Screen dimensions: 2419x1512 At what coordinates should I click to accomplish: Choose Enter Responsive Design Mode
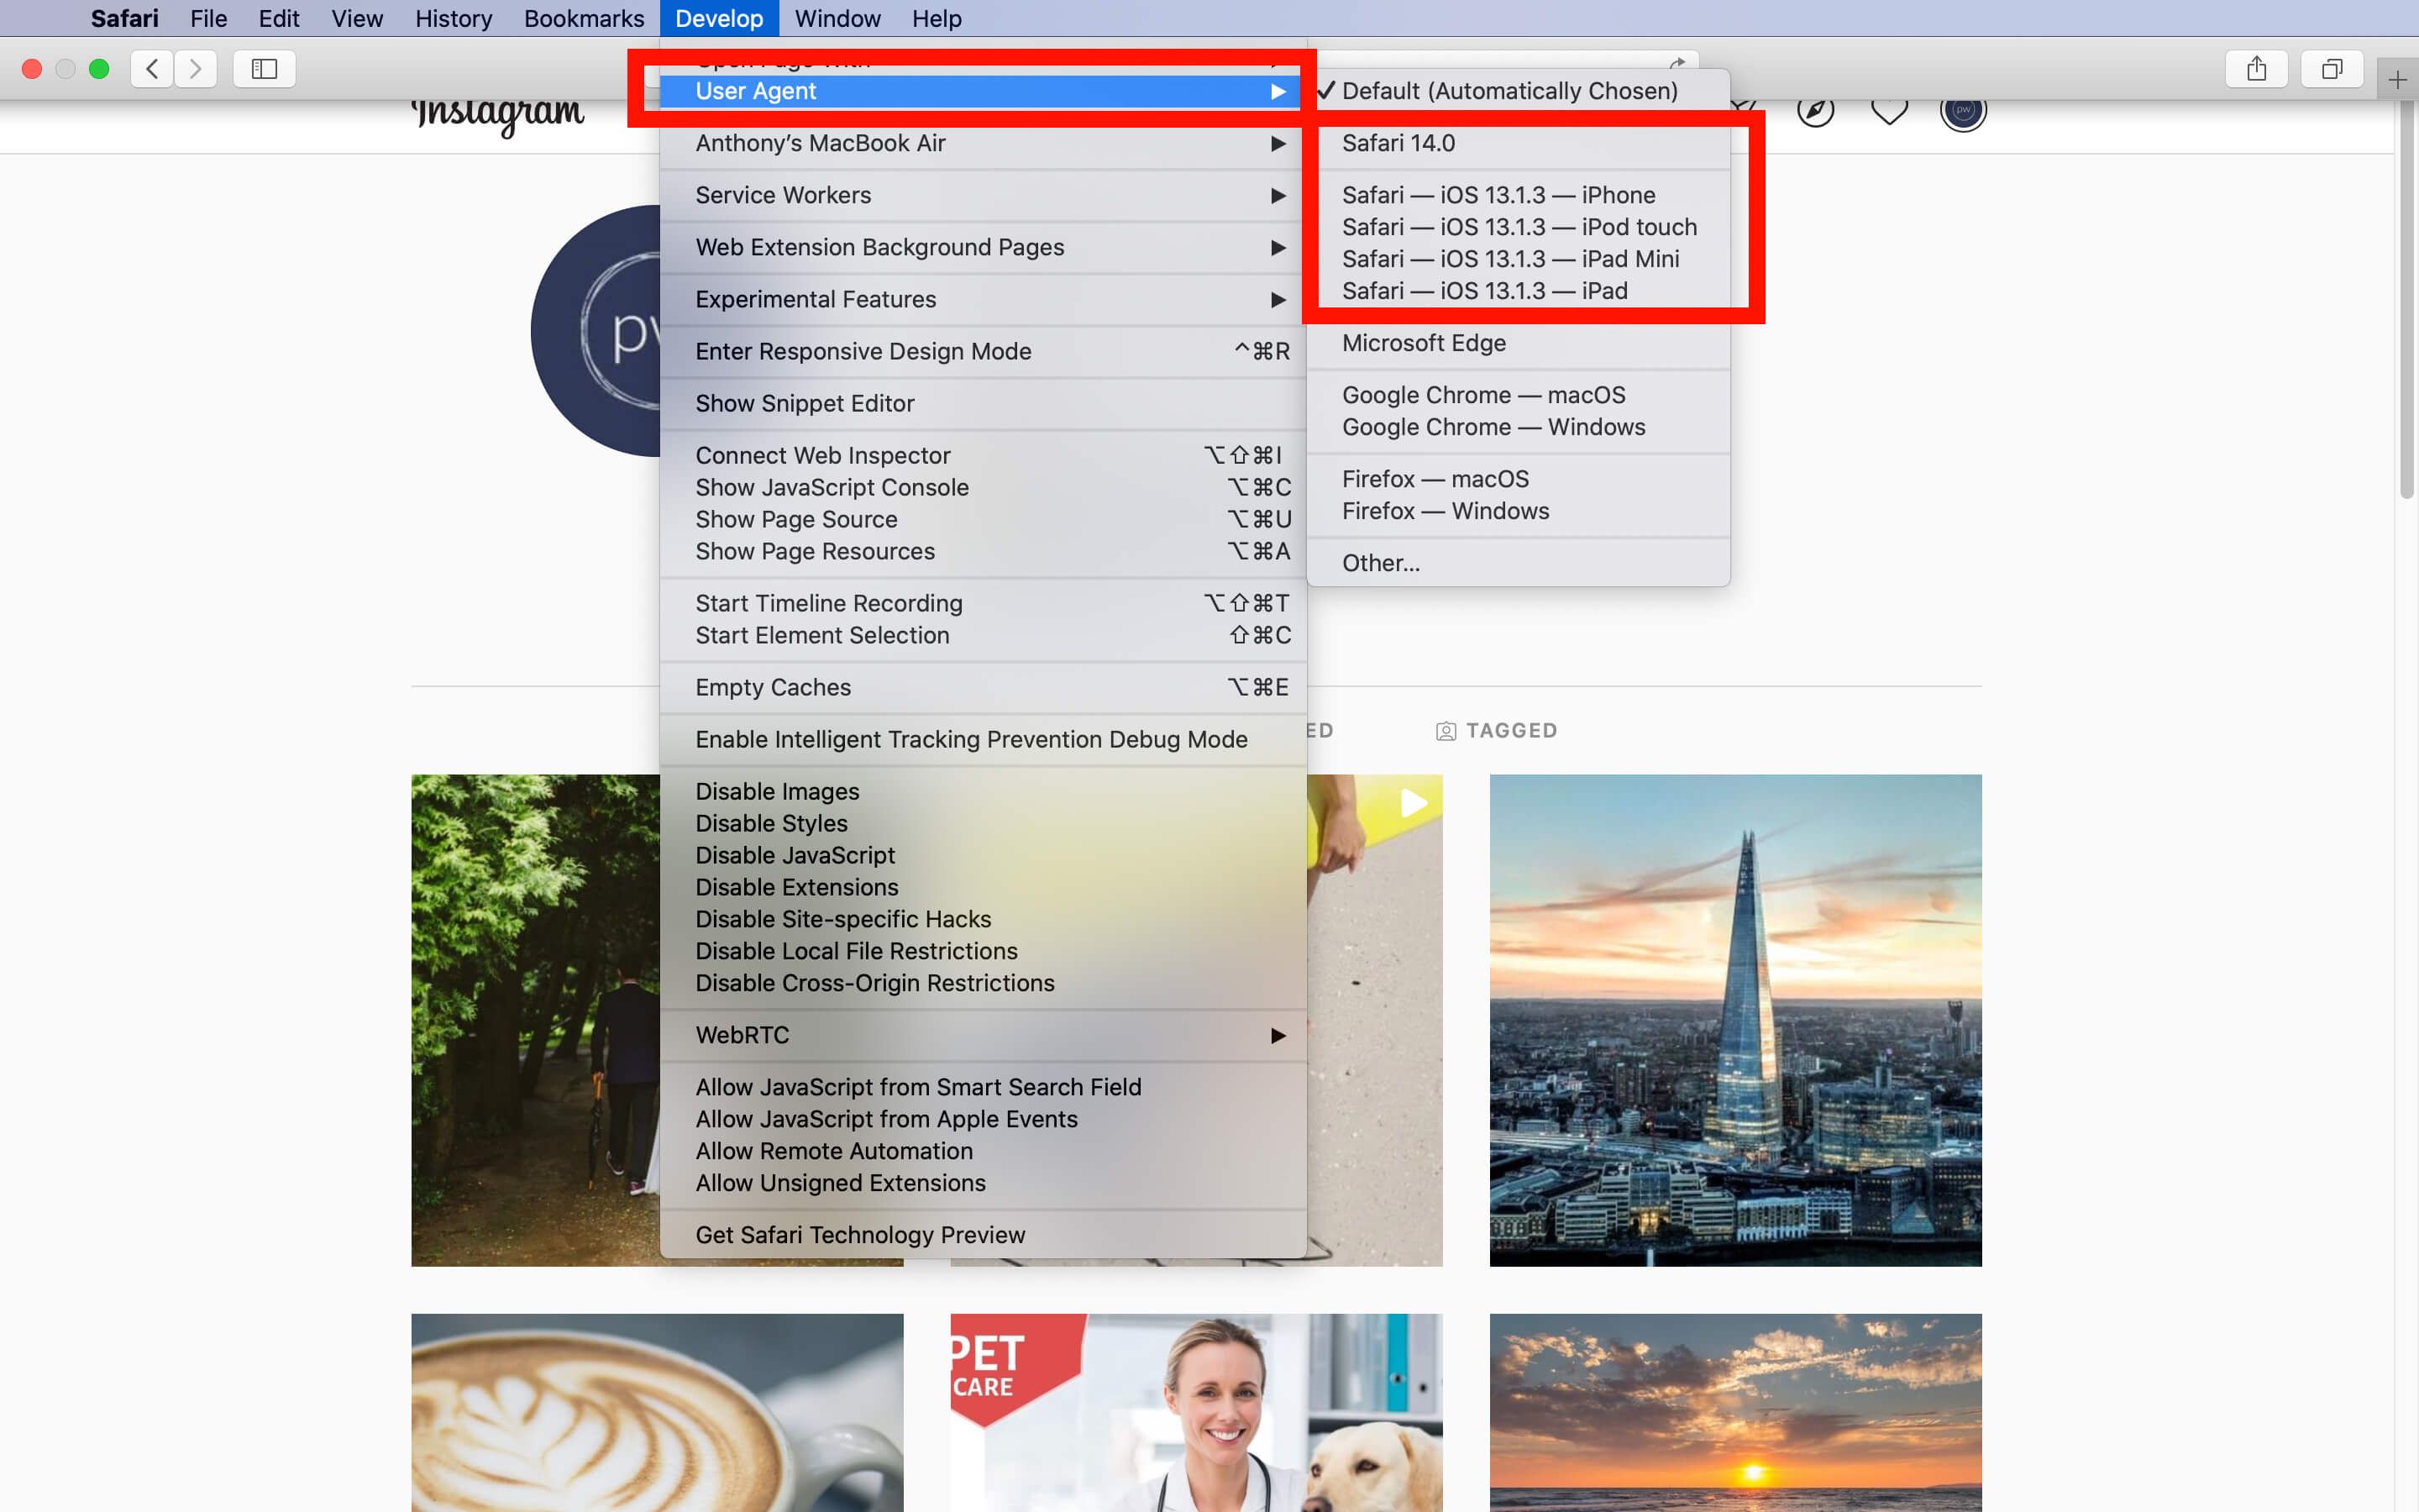(x=983, y=351)
